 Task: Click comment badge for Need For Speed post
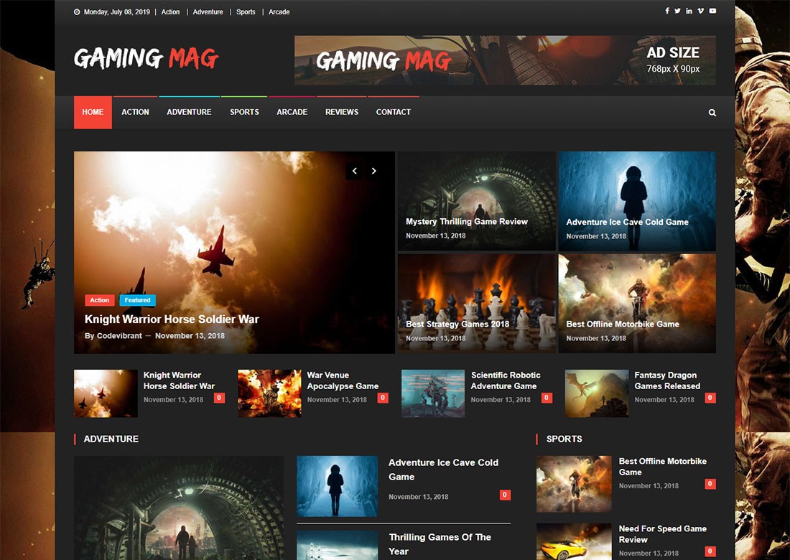[710, 551]
